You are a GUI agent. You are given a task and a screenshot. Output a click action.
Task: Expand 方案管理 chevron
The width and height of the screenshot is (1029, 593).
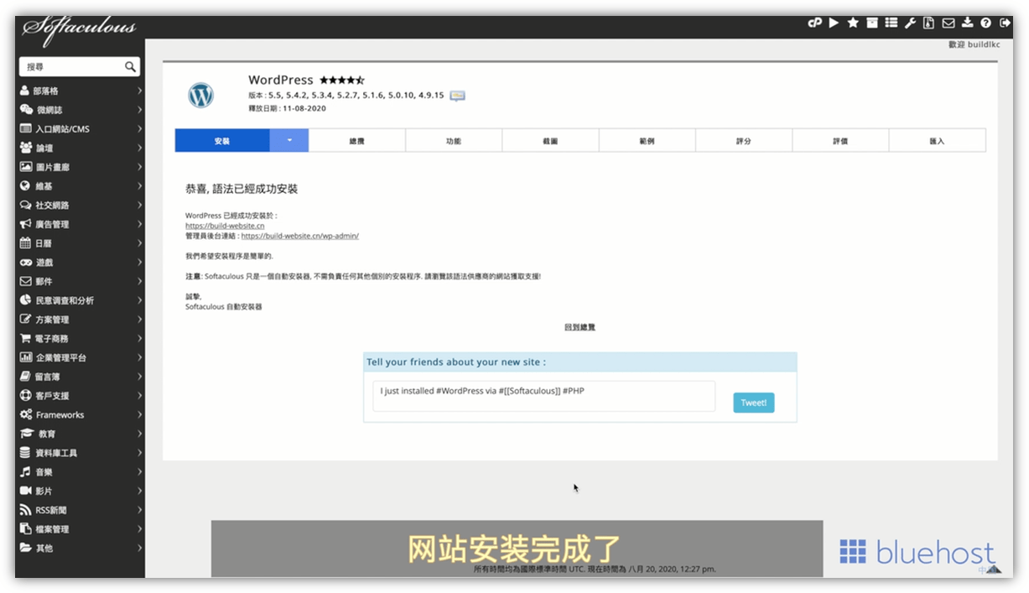coord(139,320)
